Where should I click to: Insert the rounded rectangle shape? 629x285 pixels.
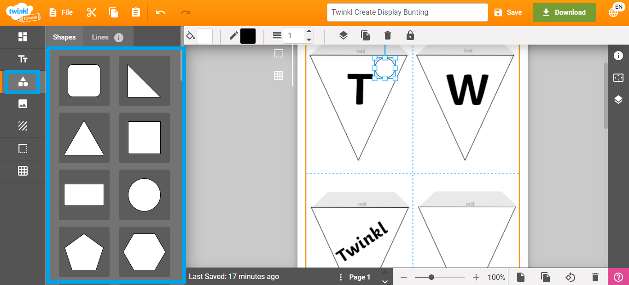(x=84, y=81)
